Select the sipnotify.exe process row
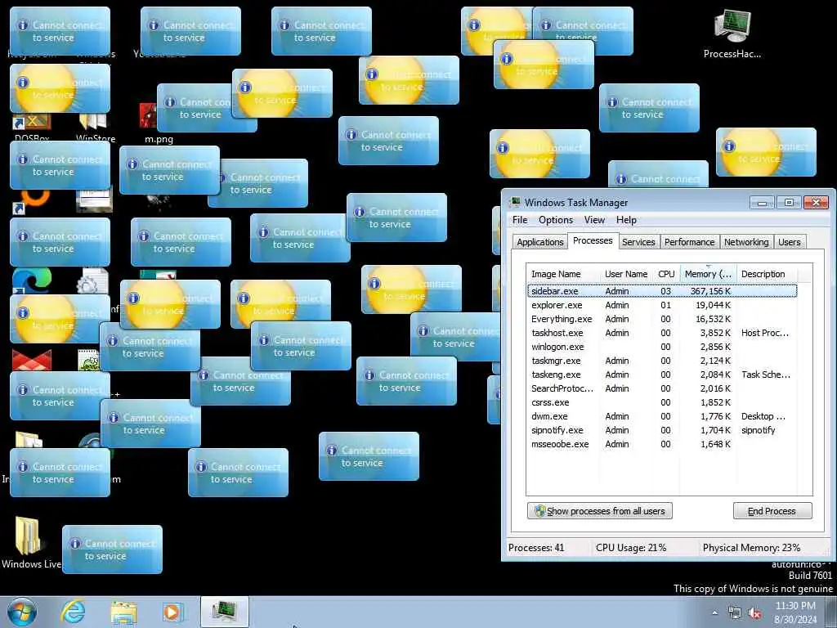This screenshot has width=837, height=628. (662, 430)
